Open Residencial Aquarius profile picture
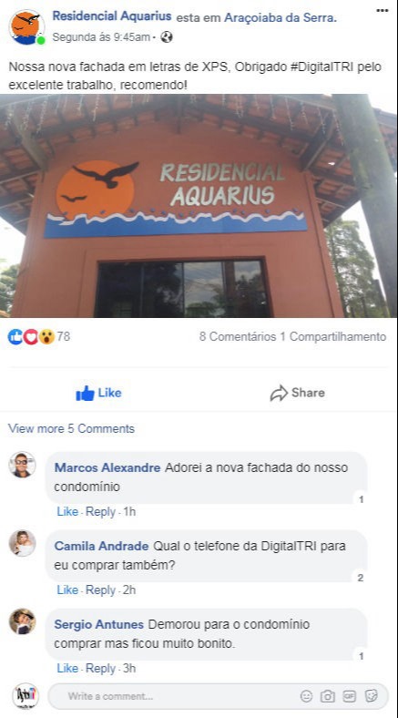The image size is (398, 718). (26, 27)
